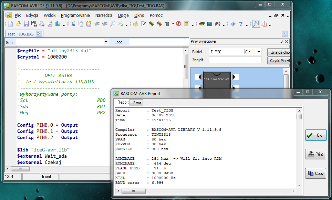Viewport: 332px width, 200px height.
Task: Expand the document tab list chevron
Action: [284, 34]
